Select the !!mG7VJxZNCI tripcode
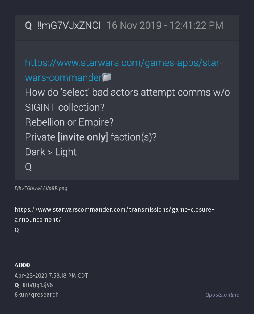Image resolution: width=254 pixels, height=314 pixels. (69, 26)
